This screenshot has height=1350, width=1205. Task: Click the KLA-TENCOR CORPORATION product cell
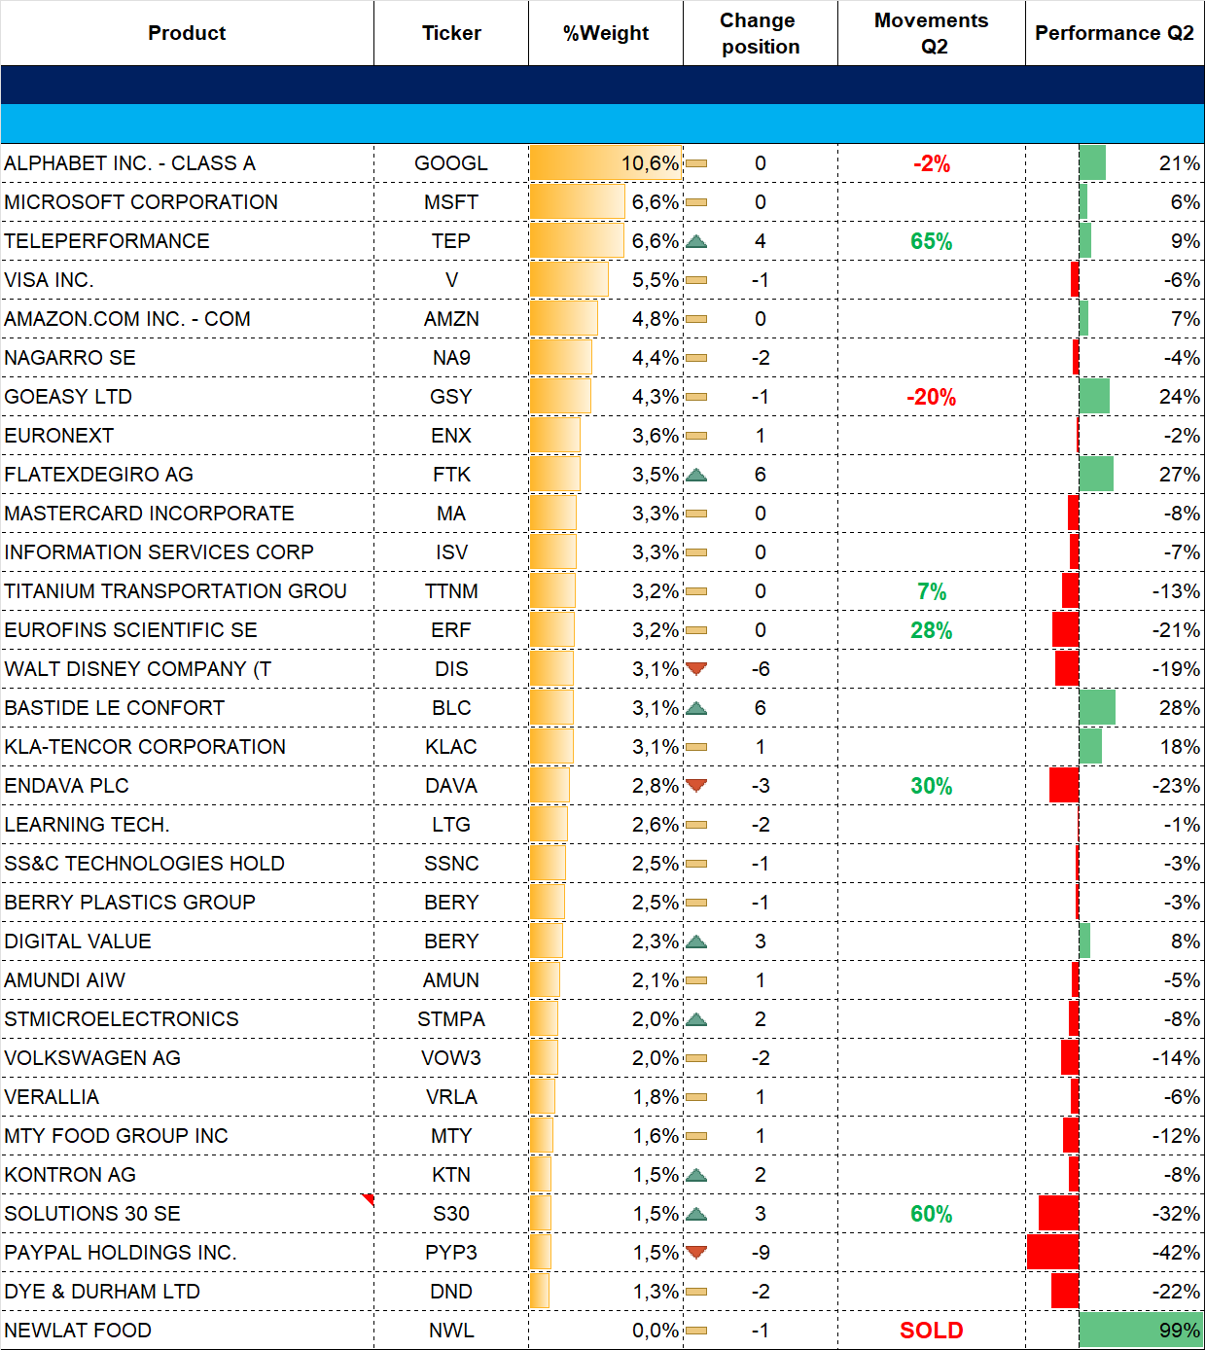(187, 747)
